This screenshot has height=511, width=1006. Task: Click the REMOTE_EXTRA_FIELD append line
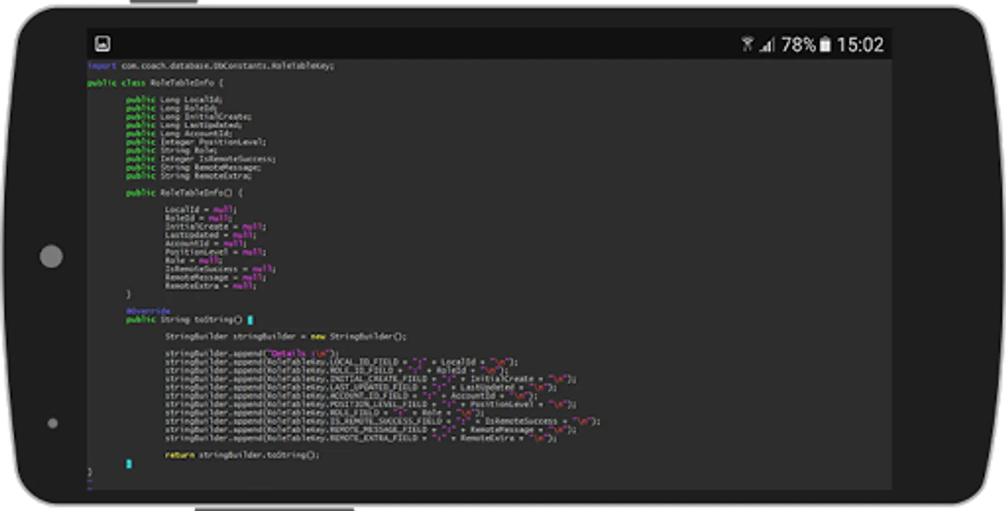tap(361, 438)
